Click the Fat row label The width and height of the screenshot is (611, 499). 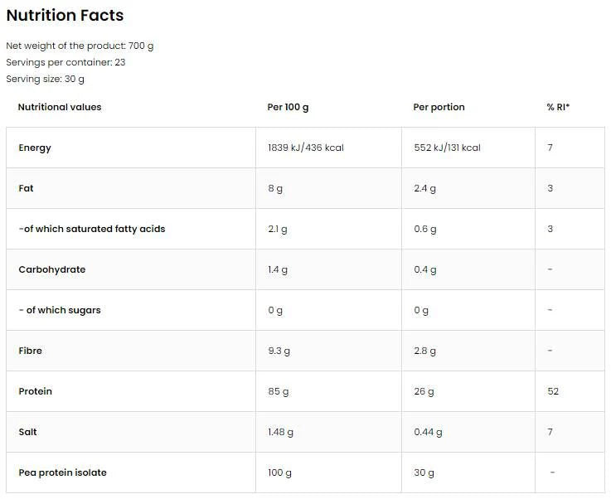pos(26,188)
